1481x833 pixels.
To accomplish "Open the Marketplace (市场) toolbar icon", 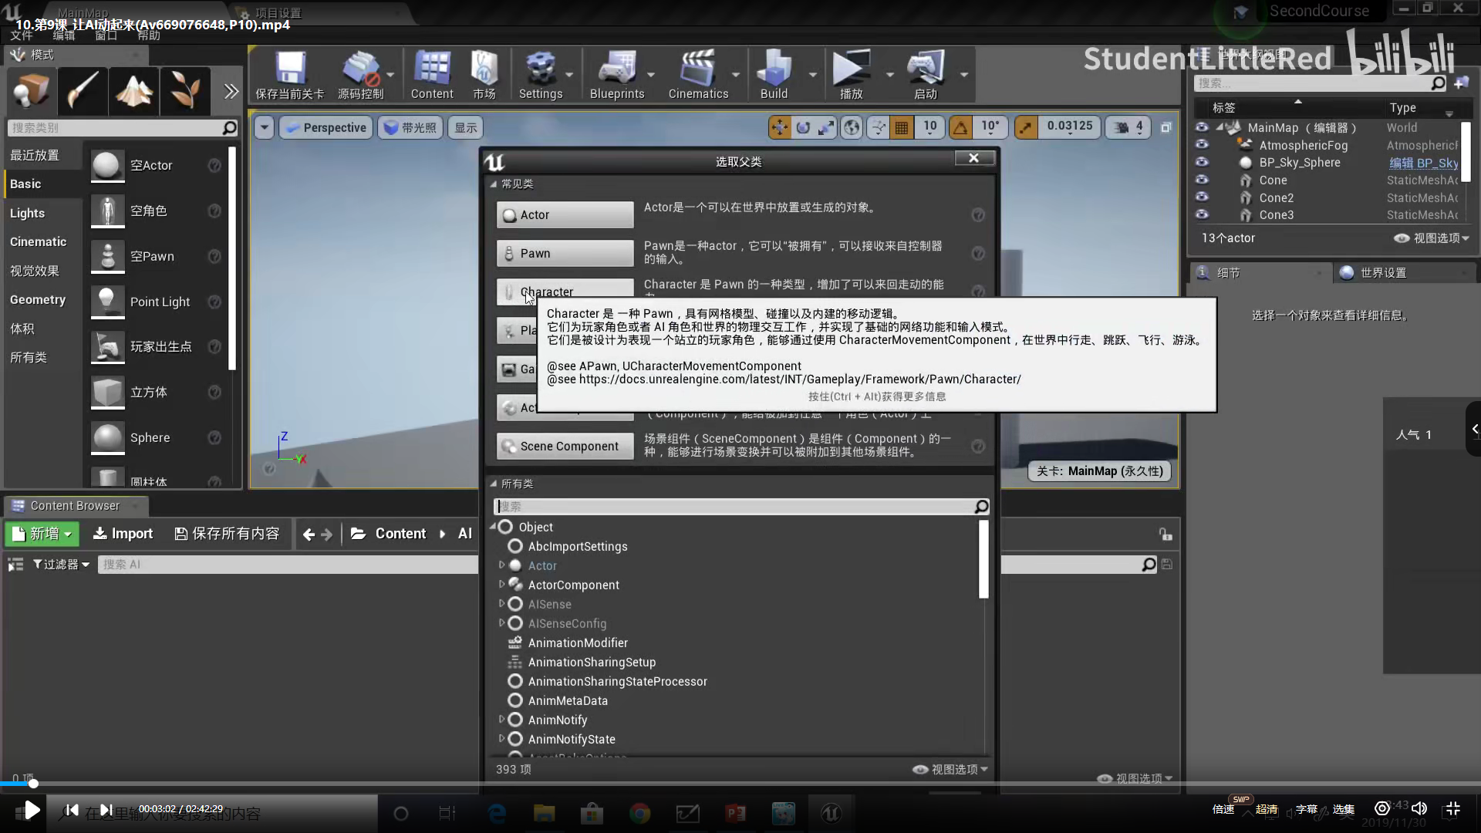I will [x=484, y=75].
